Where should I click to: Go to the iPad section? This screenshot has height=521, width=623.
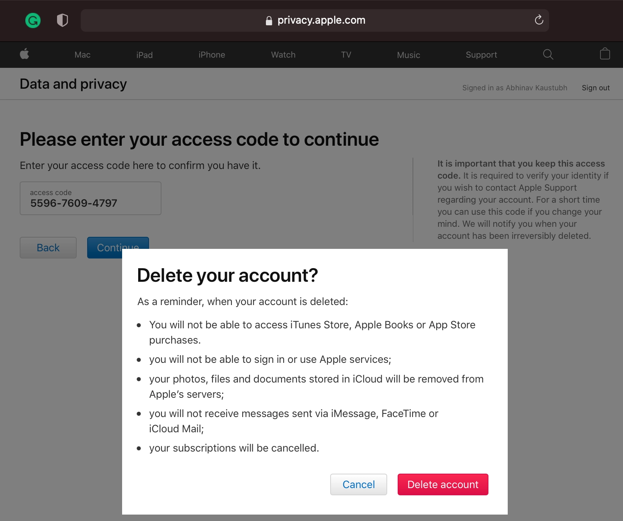coord(144,55)
